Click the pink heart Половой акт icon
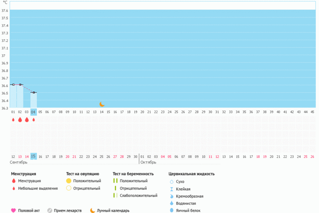319x213 pixels. [13, 210]
